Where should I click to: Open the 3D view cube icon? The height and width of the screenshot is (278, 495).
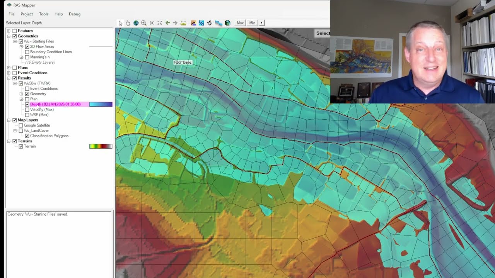227,23
